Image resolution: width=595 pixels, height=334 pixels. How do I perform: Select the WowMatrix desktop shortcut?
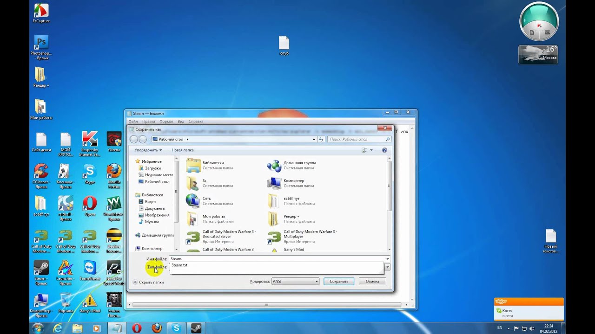click(x=114, y=208)
